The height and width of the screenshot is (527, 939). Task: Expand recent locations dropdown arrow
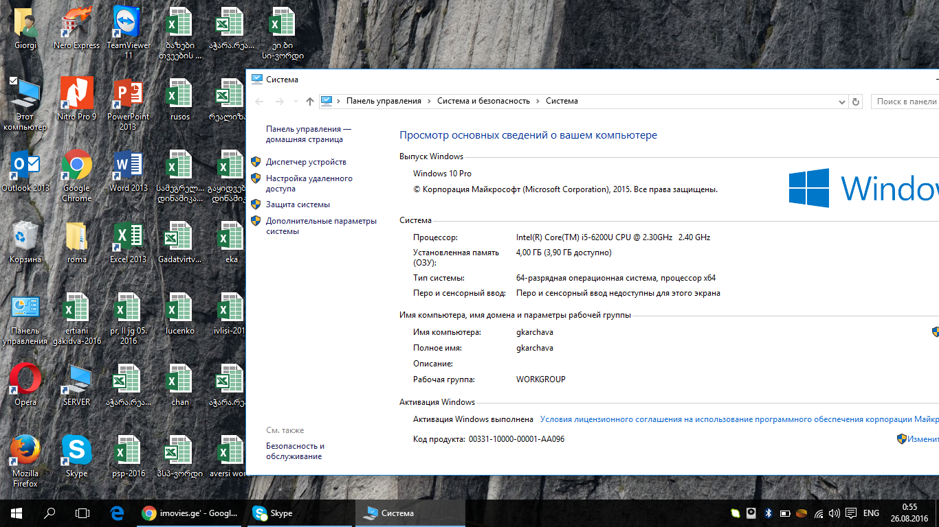tap(296, 101)
